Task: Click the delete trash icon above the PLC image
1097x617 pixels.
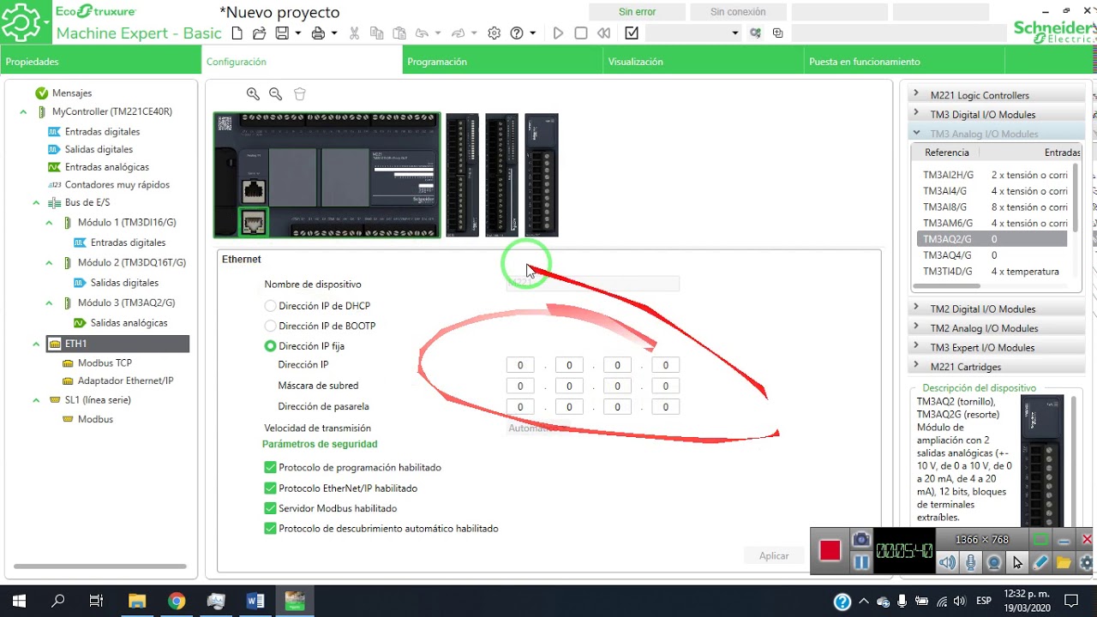Action: [299, 94]
